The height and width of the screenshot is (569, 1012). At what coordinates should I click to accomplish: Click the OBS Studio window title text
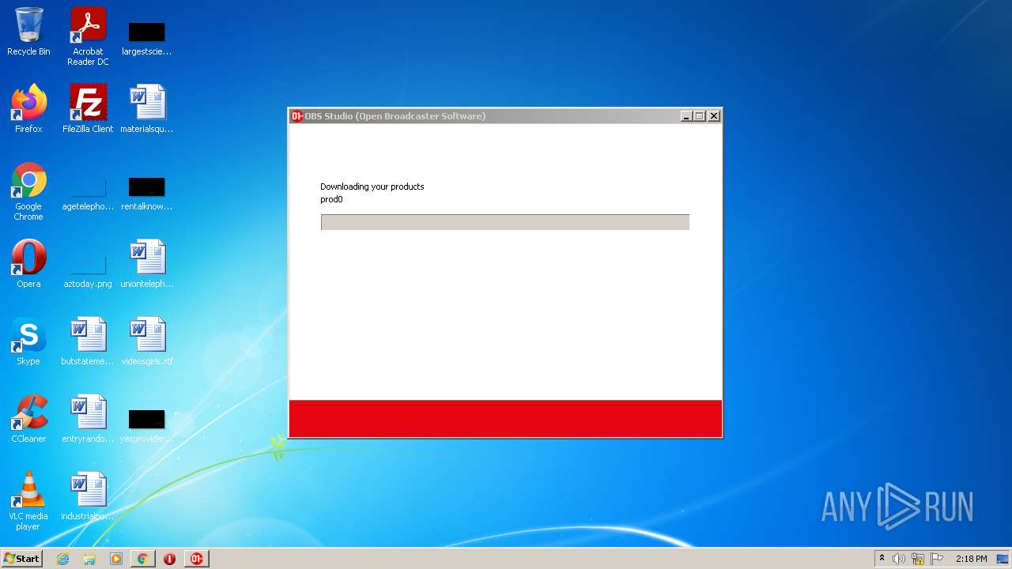click(395, 116)
